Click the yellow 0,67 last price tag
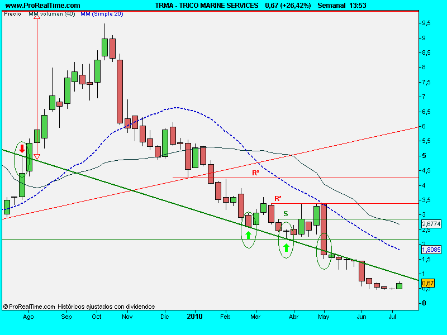Viewport: 447px width, 335px height. point(427,283)
